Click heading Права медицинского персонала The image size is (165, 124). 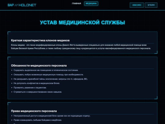34,111
